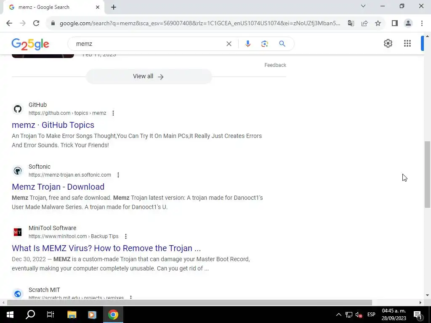
Task: Open the notification center icon
Action: (x=418, y=315)
